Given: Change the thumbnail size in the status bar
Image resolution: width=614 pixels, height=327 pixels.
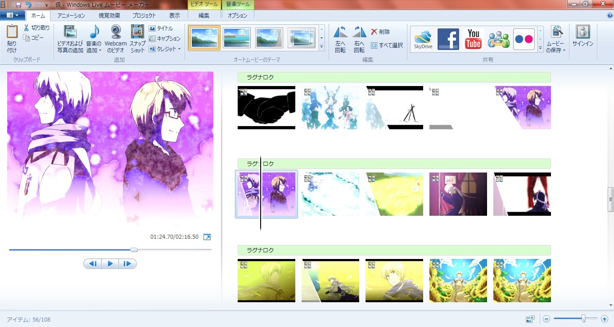Looking at the screenshot, I should coord(530,319).
